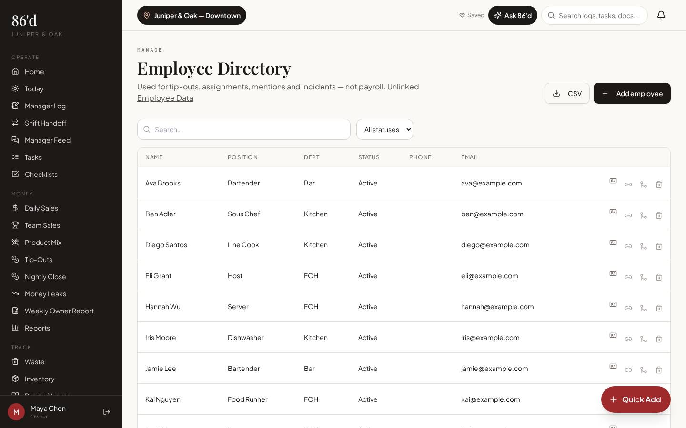
Task: Go to Weekly Owner Report
Action: [x=61, y=311]
